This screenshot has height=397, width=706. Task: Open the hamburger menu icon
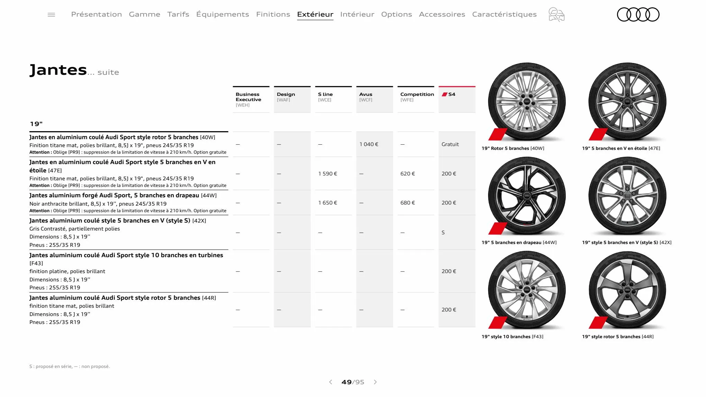51,15
